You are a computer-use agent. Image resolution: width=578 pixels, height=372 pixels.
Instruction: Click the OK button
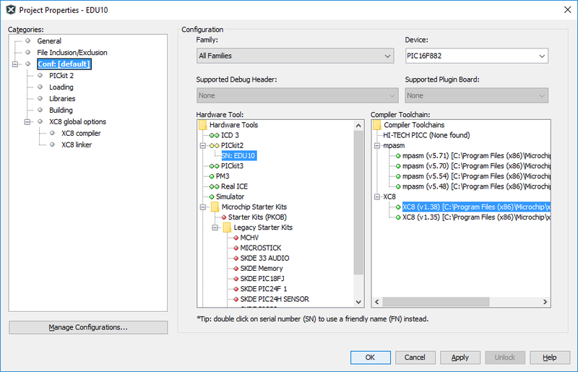click(370, 358)
